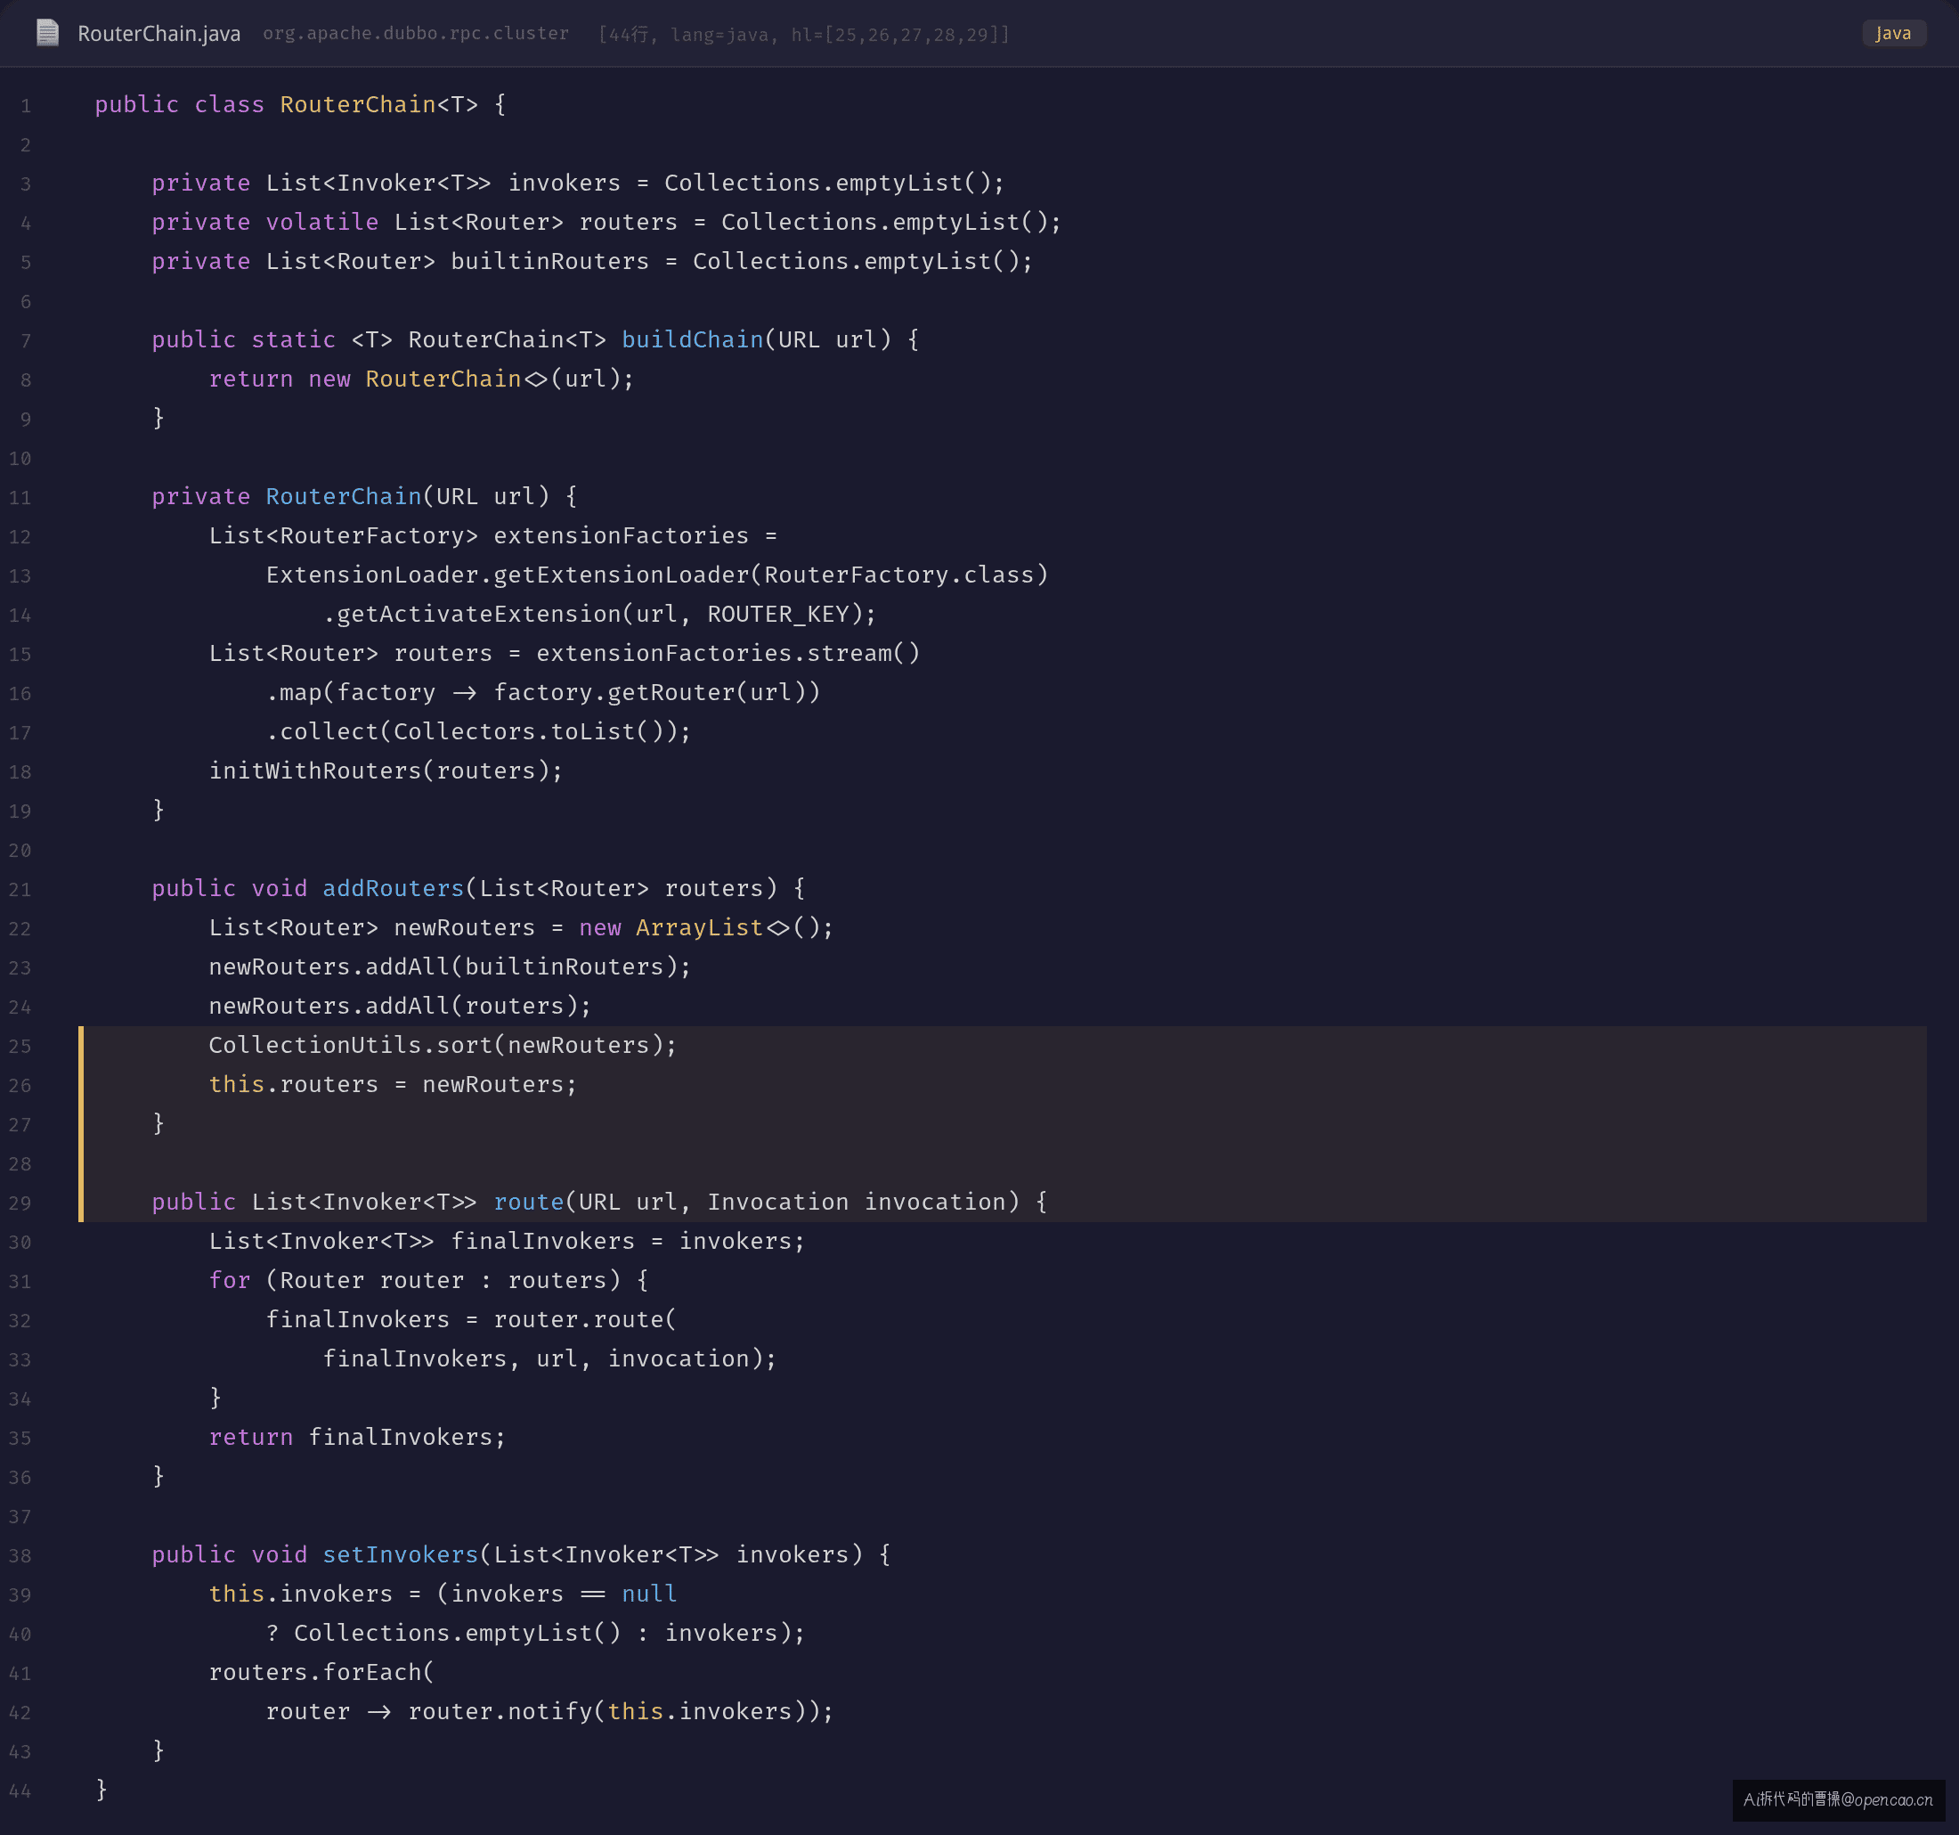The image size is (1959, 1835).
Task: Click line number 1 in the gutter
Action: (26, 105)
